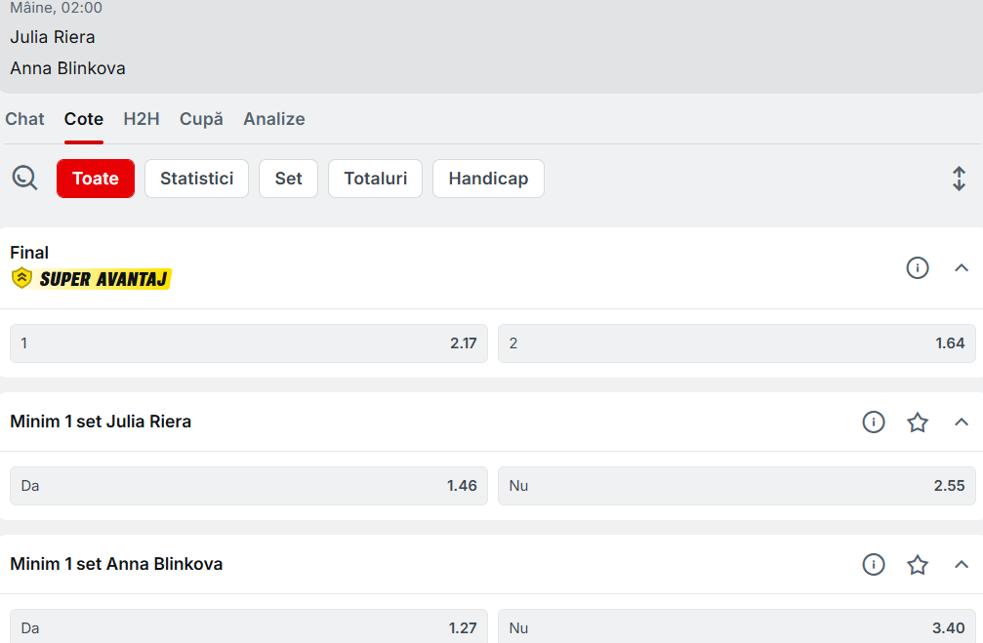Screen dimensions: 983x643
Task: Switch to the Chat tab
Action: 25,119
